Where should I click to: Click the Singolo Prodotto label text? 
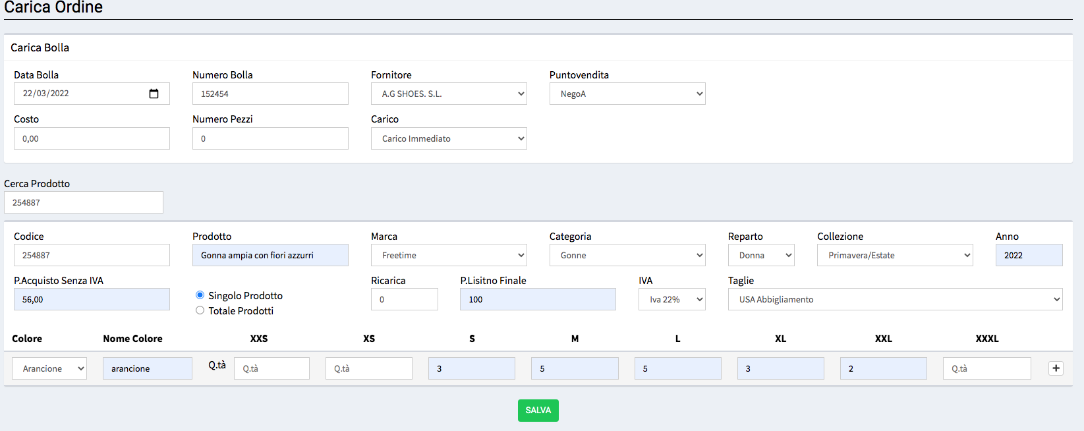(245, 296)
